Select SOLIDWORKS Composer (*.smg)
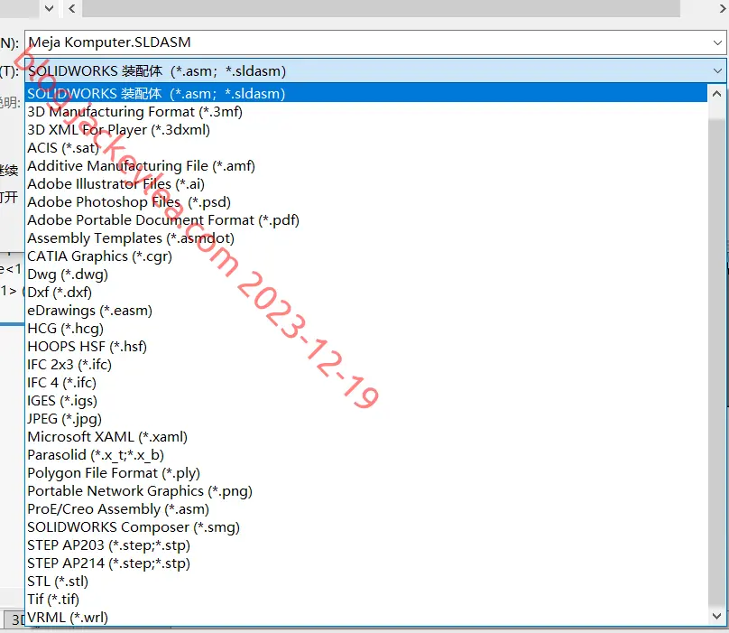Image resolution: width=729 pixels, height=633 pixels. coord(366,527)
